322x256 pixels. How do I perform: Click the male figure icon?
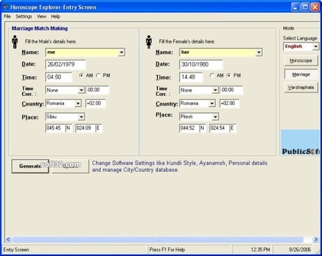(x=15, y=42)
